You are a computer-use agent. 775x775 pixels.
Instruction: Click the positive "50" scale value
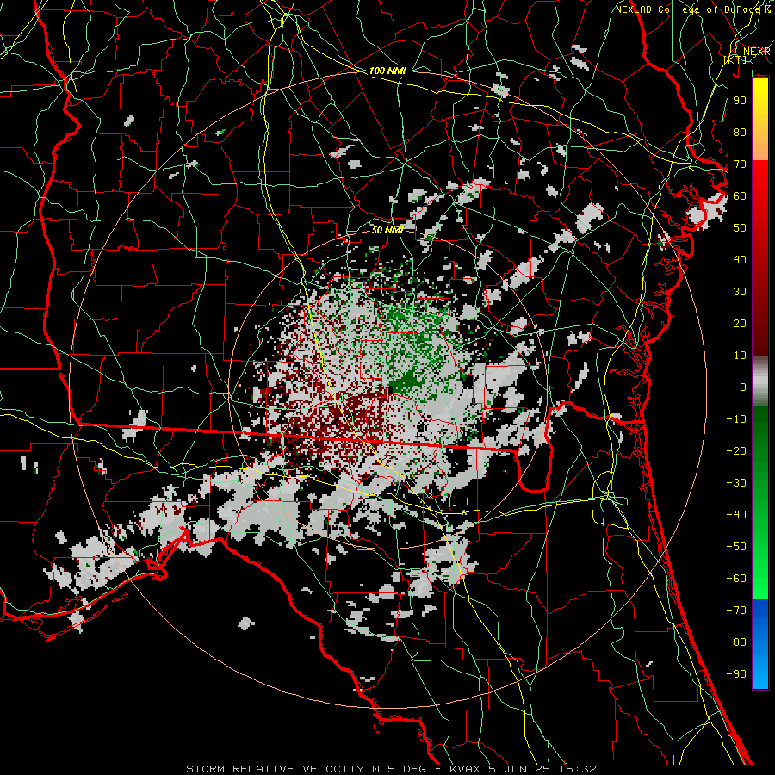[x=740, y=228]
